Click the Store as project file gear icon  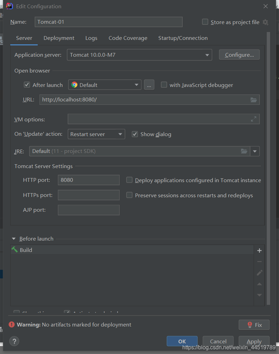(x=266, y=22)
